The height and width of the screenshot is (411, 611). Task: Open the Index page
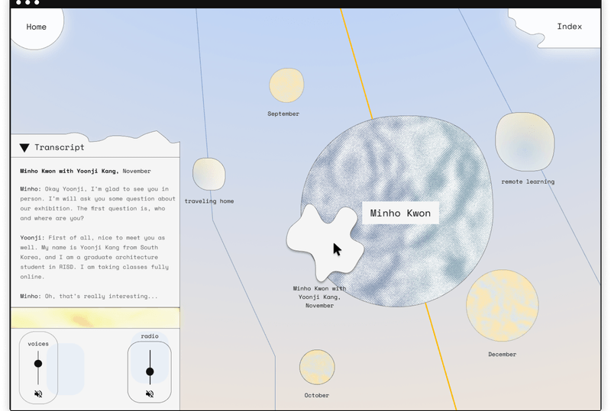569,27
